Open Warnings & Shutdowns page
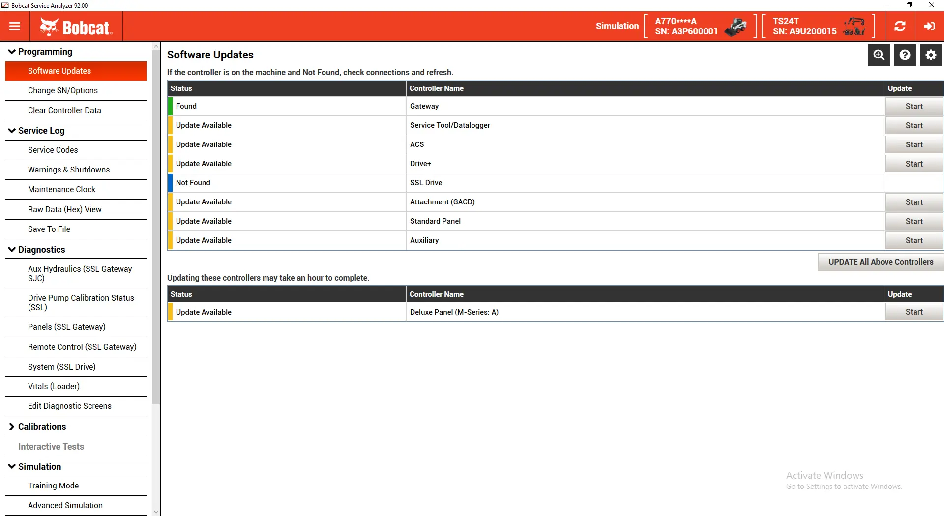The image size is (944, 516). point(76,170)
